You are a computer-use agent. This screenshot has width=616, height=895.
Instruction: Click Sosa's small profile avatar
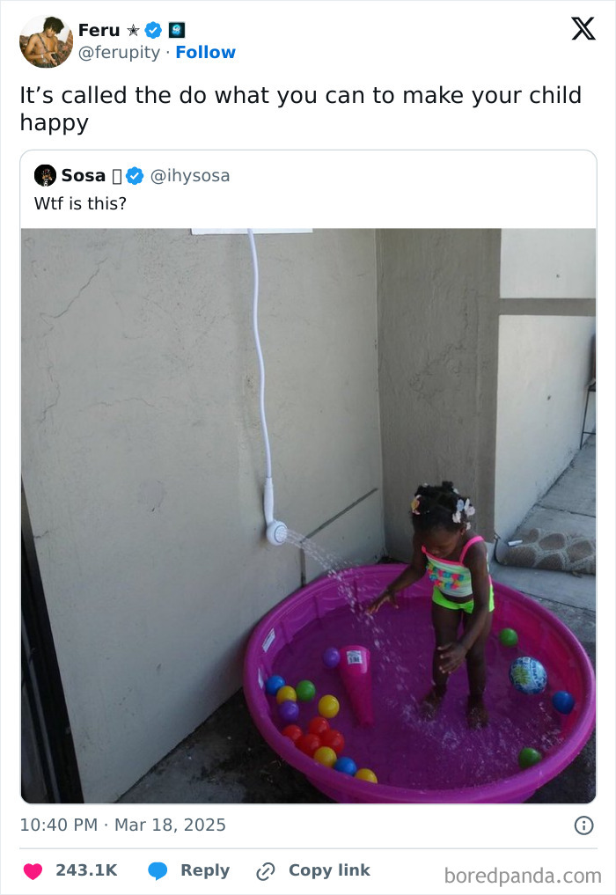click(45, 175)
